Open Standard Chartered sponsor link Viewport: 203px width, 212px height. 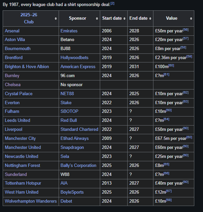click(79, 129)
